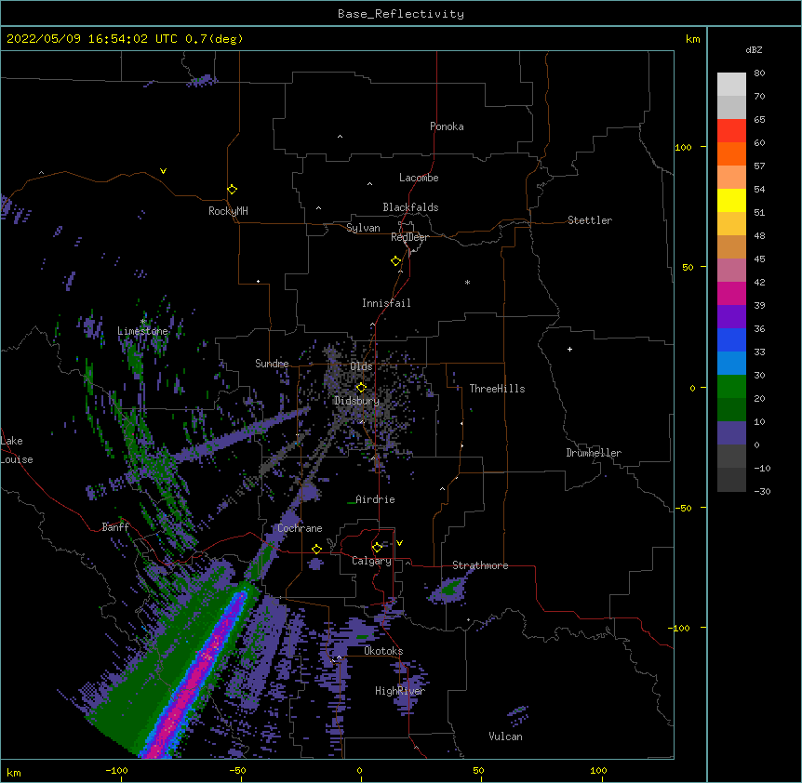Click the Calgary city label

tap(371, 561)
